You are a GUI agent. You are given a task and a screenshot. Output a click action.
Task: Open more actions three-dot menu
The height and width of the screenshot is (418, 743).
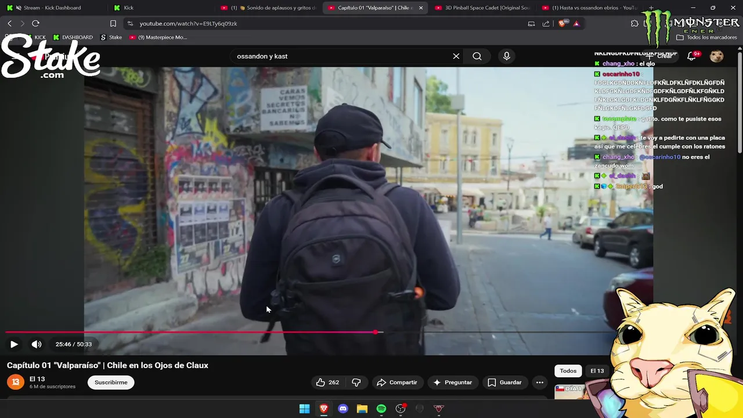(540, 382)
